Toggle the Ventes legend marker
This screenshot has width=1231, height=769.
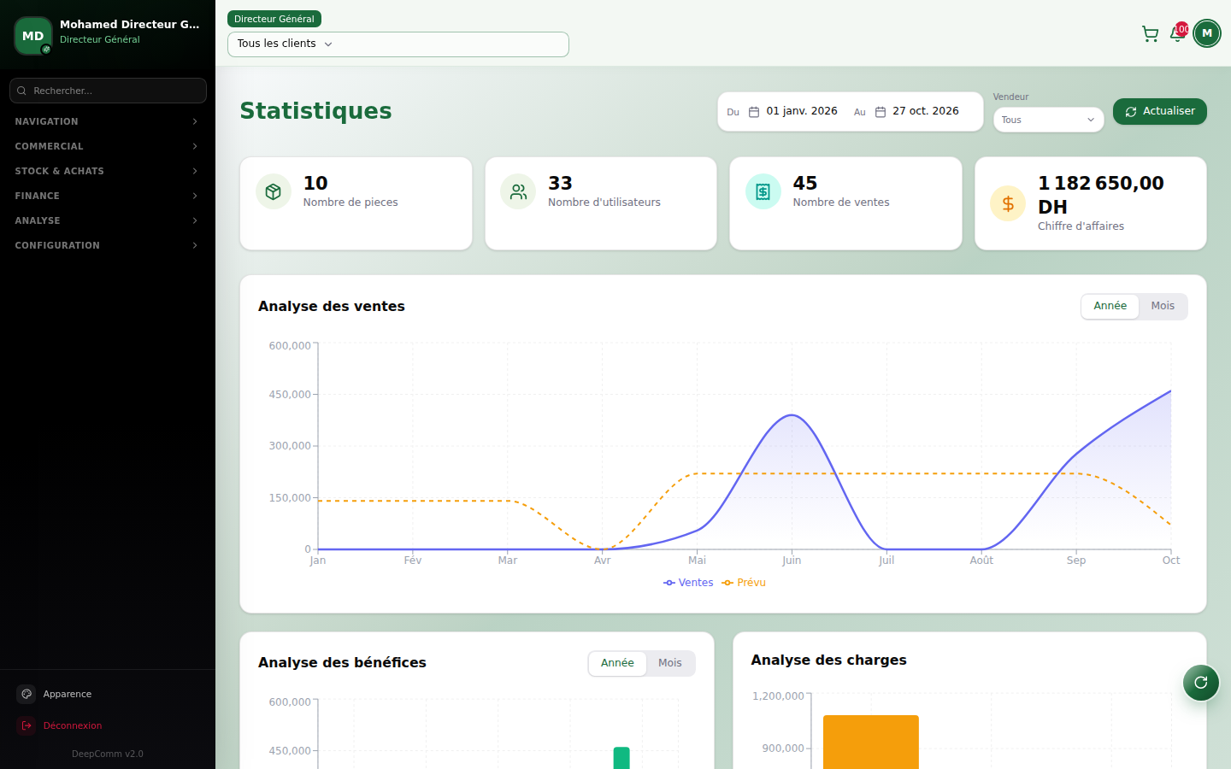click(x=669, y=583)
